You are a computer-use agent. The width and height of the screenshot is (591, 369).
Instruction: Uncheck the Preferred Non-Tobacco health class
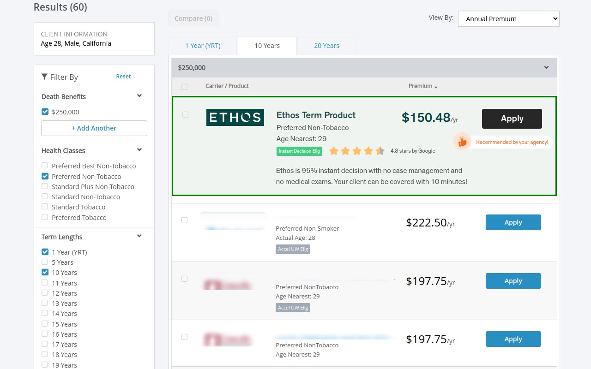45,176
